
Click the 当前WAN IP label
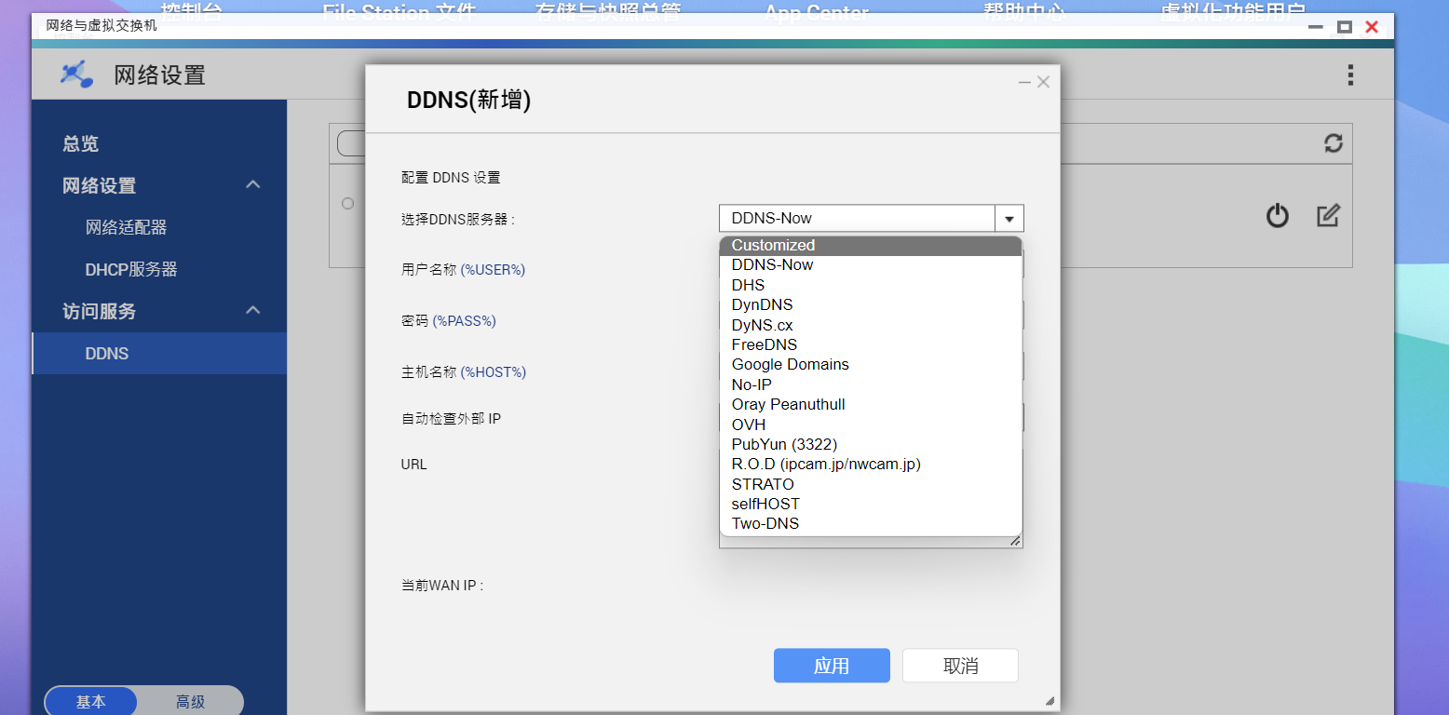click(x=442, y=586)
